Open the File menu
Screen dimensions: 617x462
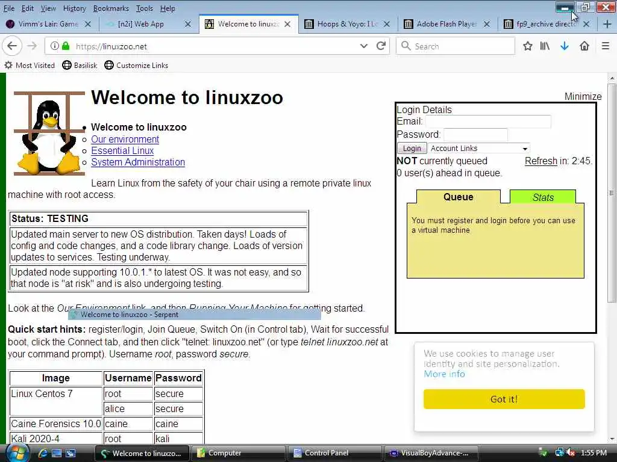point(9,8)
